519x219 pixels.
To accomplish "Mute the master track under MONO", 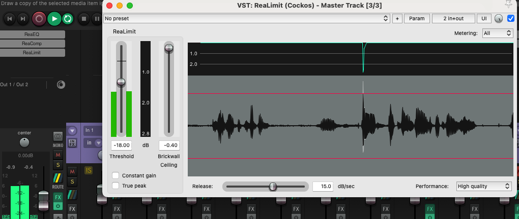I will pos(58,155).
